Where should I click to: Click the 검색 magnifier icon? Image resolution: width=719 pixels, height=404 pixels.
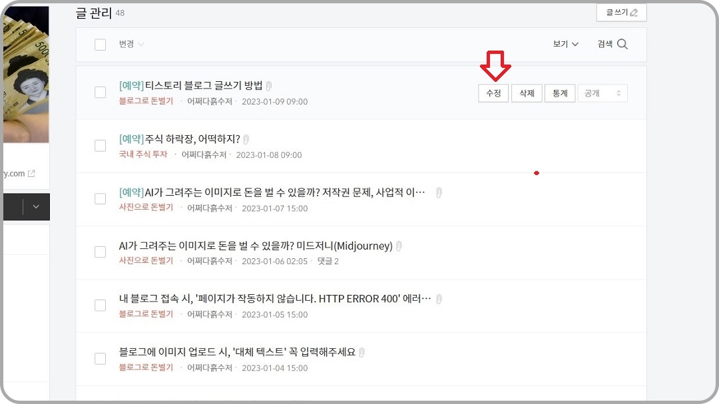tap(622, 44)
